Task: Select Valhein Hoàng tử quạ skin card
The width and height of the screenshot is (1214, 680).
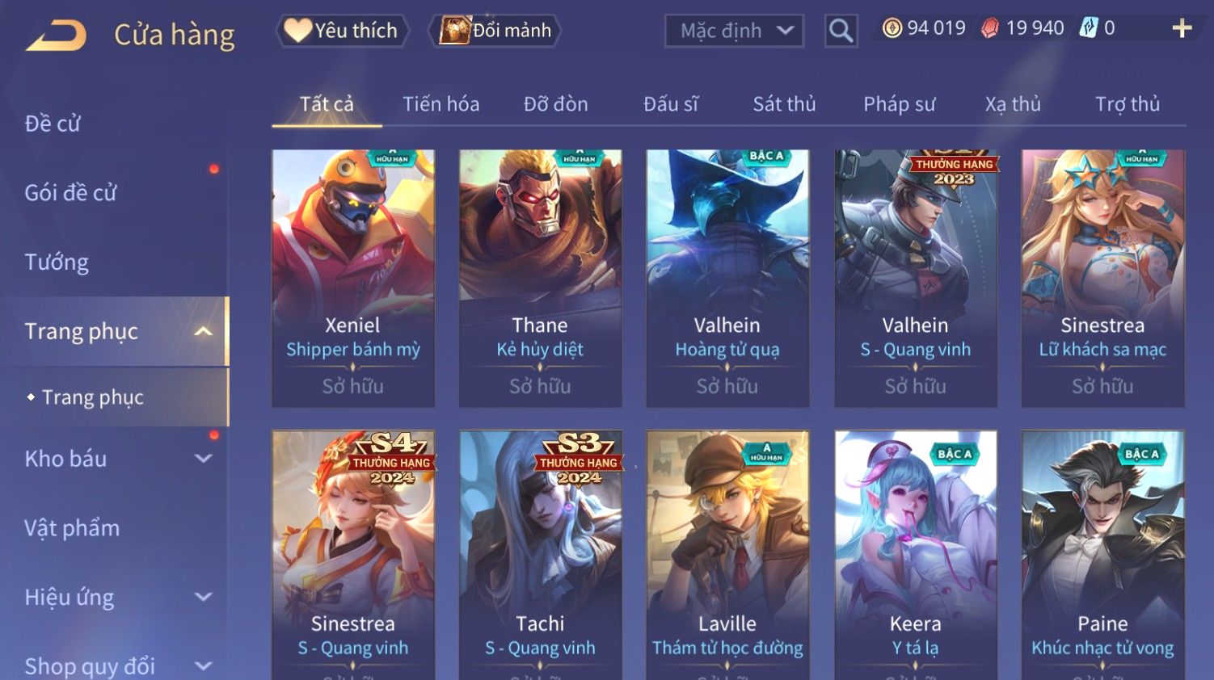Action: tap(727, 278)
